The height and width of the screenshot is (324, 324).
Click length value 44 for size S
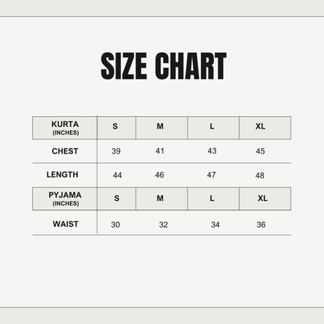118,175
